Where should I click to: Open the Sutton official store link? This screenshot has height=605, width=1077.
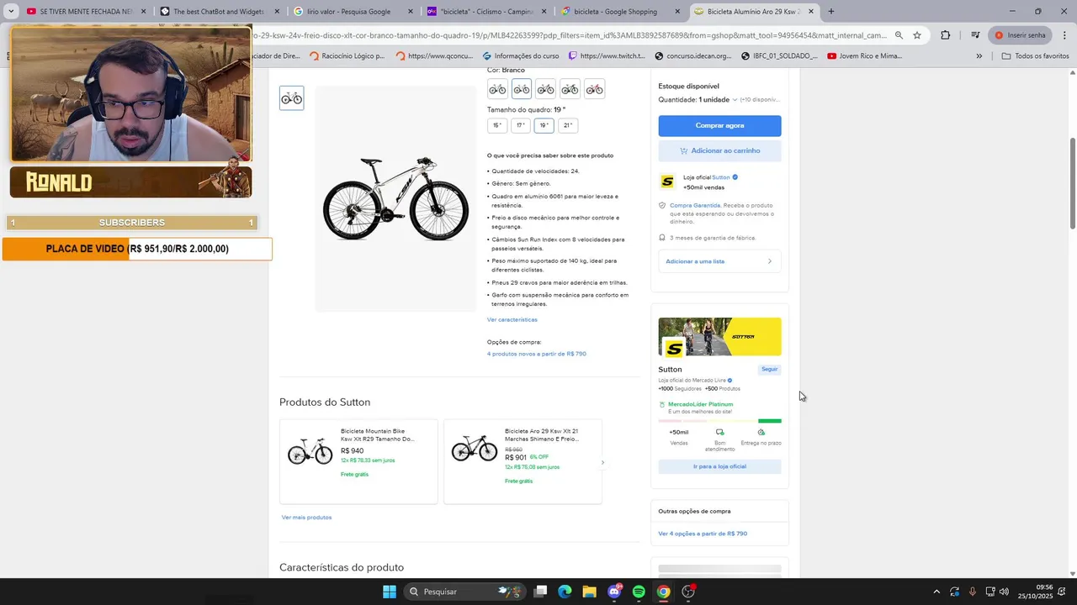point(720,177)
